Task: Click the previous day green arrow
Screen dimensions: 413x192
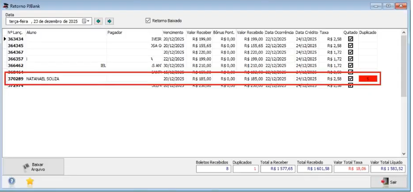Action: tap(98, 21)
